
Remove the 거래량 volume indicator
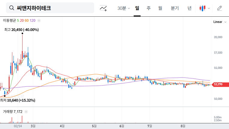pyautogui.click(x=26, y=112)
